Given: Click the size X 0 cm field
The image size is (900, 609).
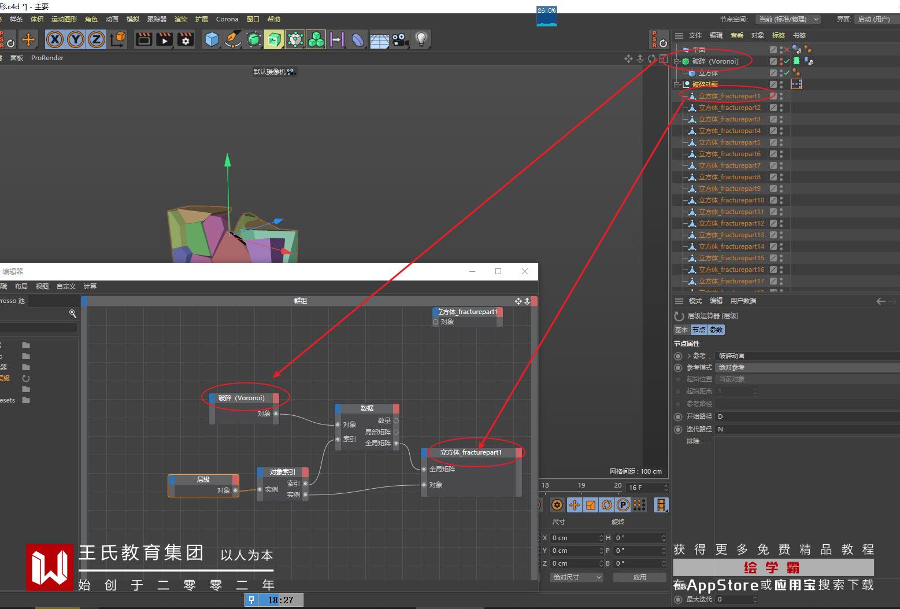Looking at the screenshot, I should coord(576,538).
